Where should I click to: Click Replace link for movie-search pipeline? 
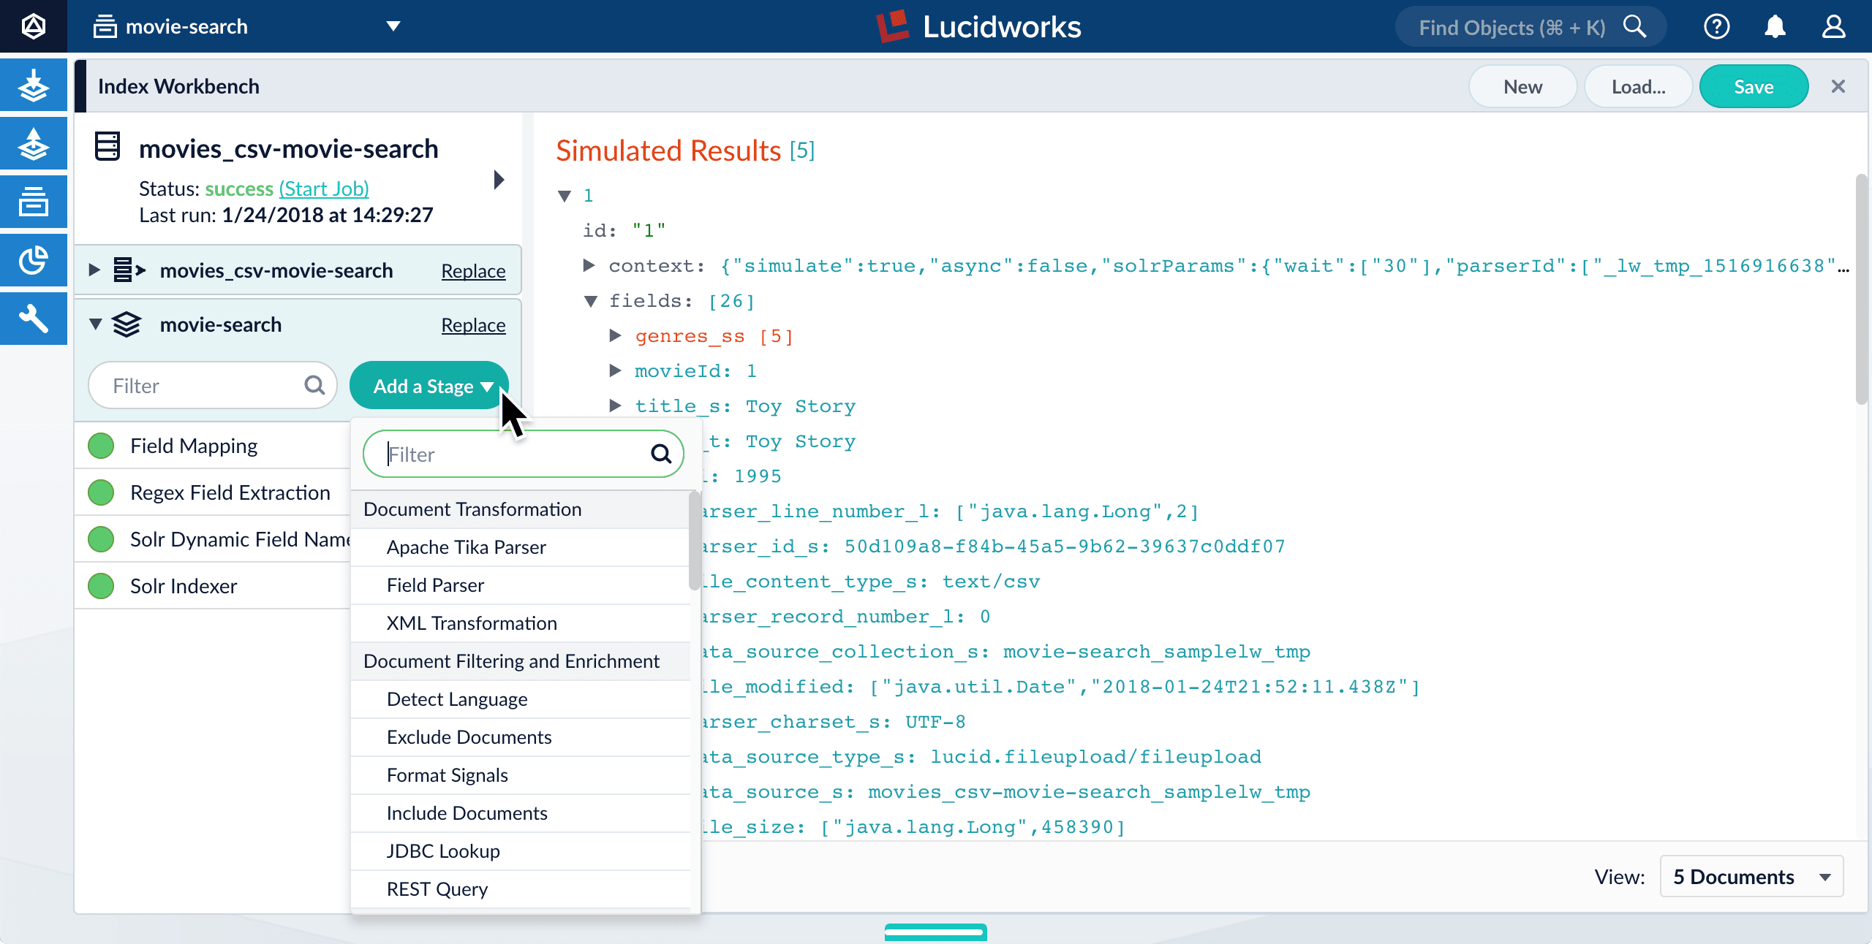[x=473, y=325]
